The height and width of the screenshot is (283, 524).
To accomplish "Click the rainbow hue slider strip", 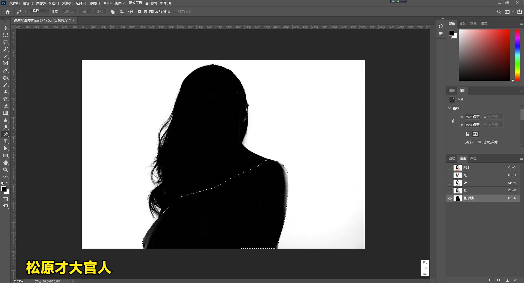I will (x=517, y=55).
